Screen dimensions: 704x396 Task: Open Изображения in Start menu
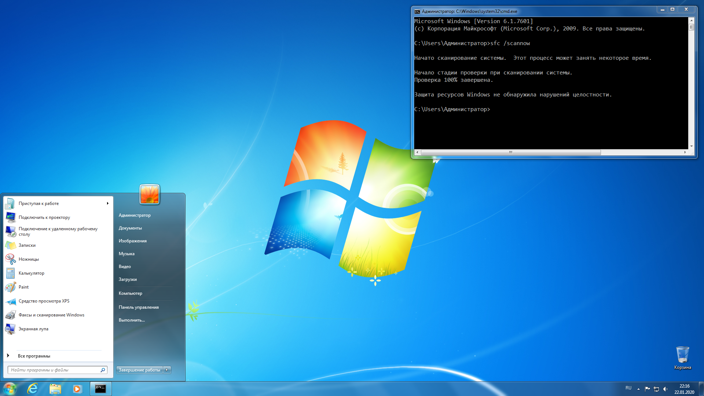click(x=133, y=241)
